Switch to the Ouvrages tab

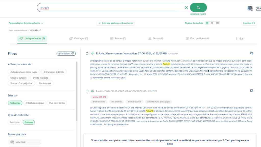(x=79, y=39)
